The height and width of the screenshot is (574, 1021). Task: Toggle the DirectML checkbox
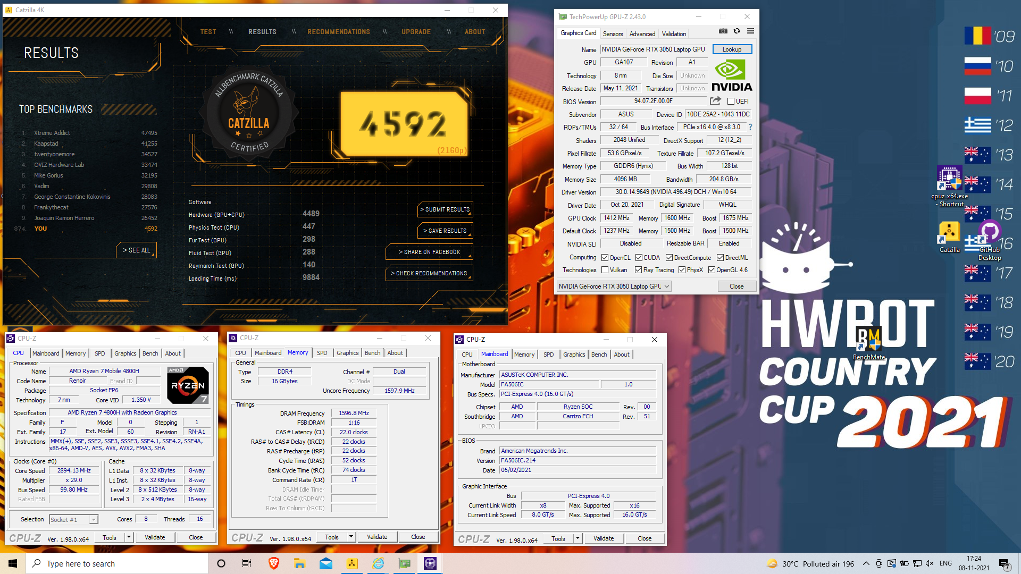click(720, 257)
